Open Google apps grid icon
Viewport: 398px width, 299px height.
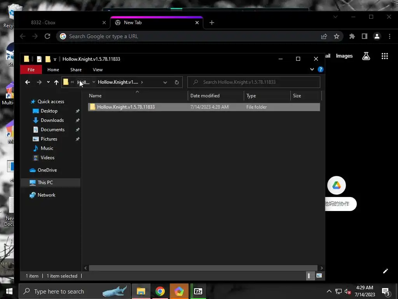[385, 56]
